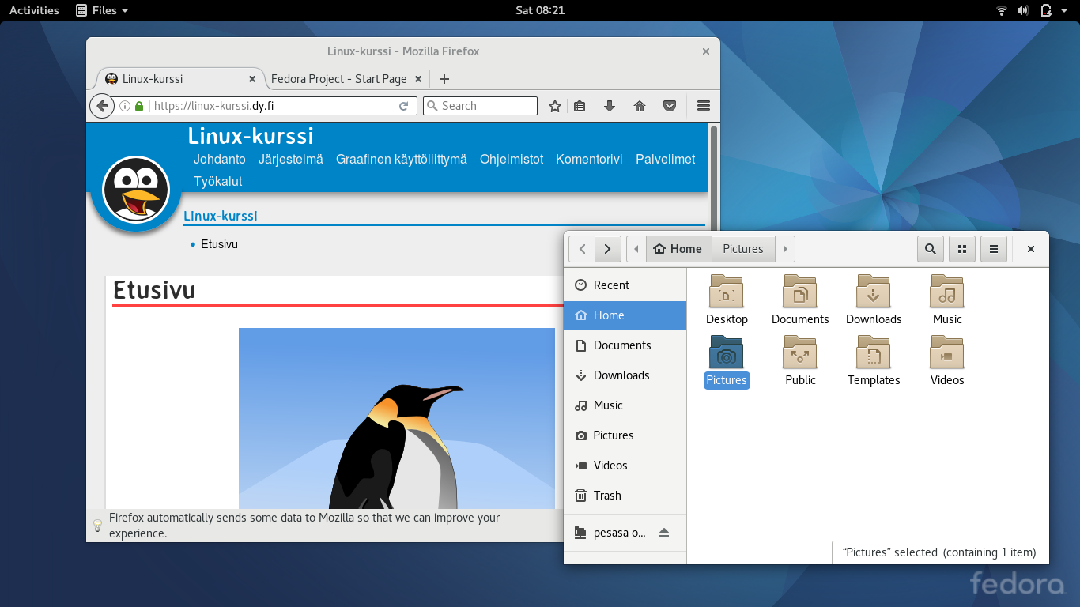Open the Files app menu in top bar
Viewport: 1080px width, 607px height.
pyautogui.click(x=103, y=10)
